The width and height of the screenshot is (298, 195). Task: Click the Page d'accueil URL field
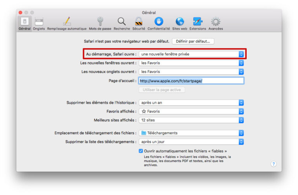pos(191,81)
